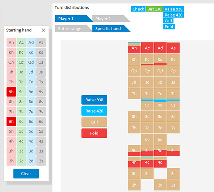
Task: Select Ah in Starting hand panel
Action: [x=11, y=42]
